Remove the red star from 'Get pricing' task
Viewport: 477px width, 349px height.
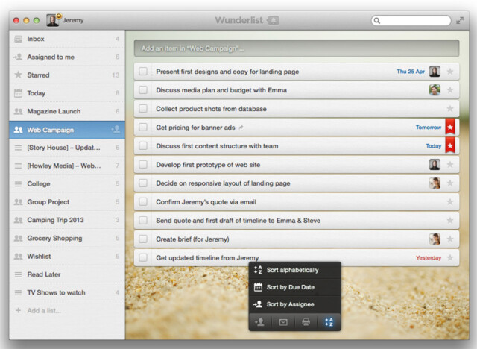coord(450,127)
